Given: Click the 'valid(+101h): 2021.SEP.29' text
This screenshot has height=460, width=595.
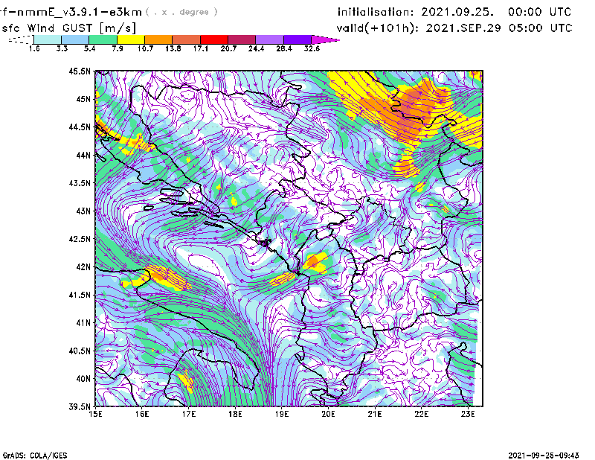Looking at the screenshot, I should tap(419, 28).
